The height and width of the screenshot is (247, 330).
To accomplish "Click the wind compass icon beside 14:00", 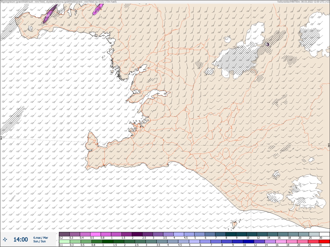I will [5, 240].
